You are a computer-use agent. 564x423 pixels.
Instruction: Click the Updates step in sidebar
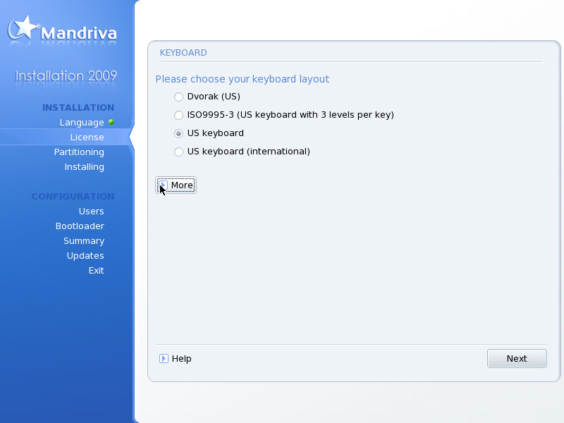pos(85,256)
